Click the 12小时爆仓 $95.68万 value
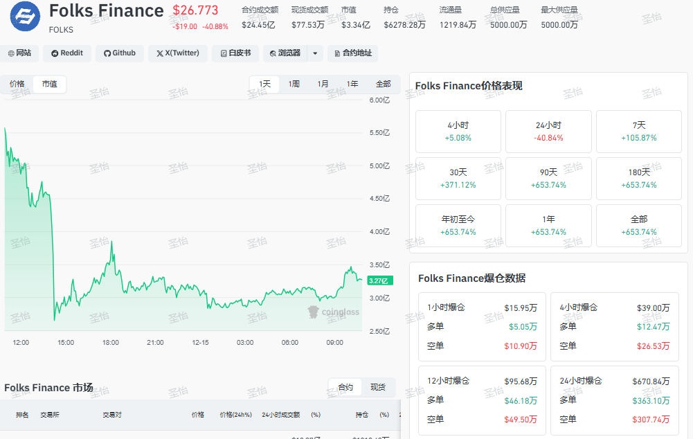Viewport: 693px width, 439px height. click(x=521, y=381)
